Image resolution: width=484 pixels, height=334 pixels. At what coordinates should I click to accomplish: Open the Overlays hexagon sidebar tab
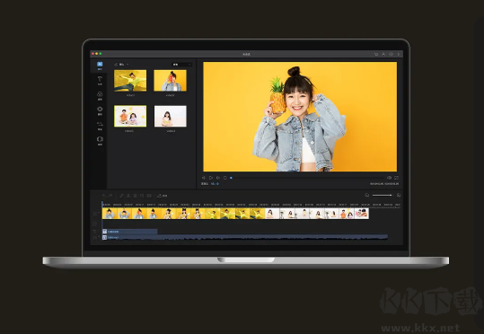point(100,110)
